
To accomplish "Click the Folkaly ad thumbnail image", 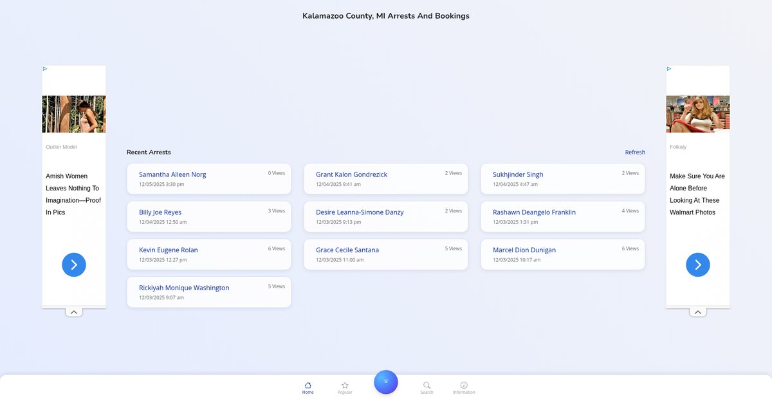I will [x=698, y=114].
